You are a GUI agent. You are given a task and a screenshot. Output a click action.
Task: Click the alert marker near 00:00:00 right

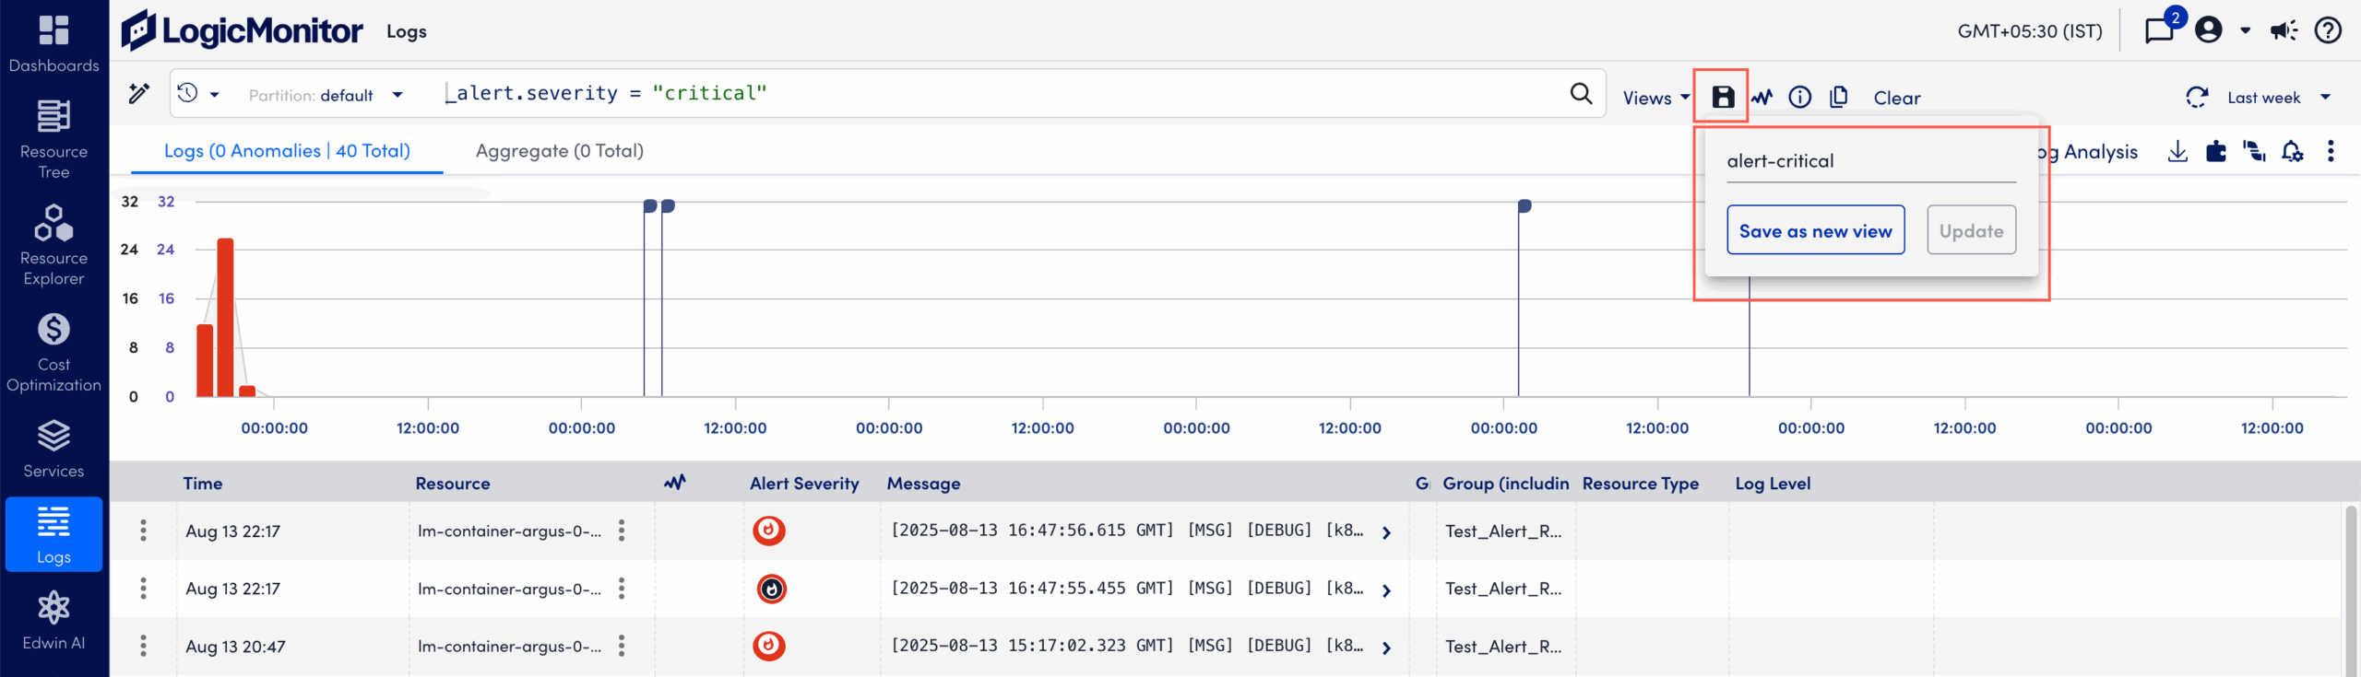(1525, 206)
